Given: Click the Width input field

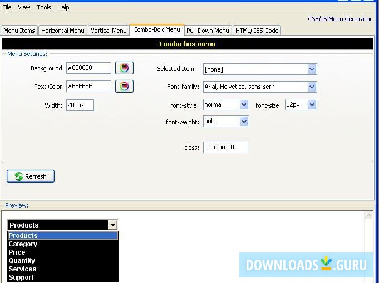Looking at the screenshot, I should point(80,105).
